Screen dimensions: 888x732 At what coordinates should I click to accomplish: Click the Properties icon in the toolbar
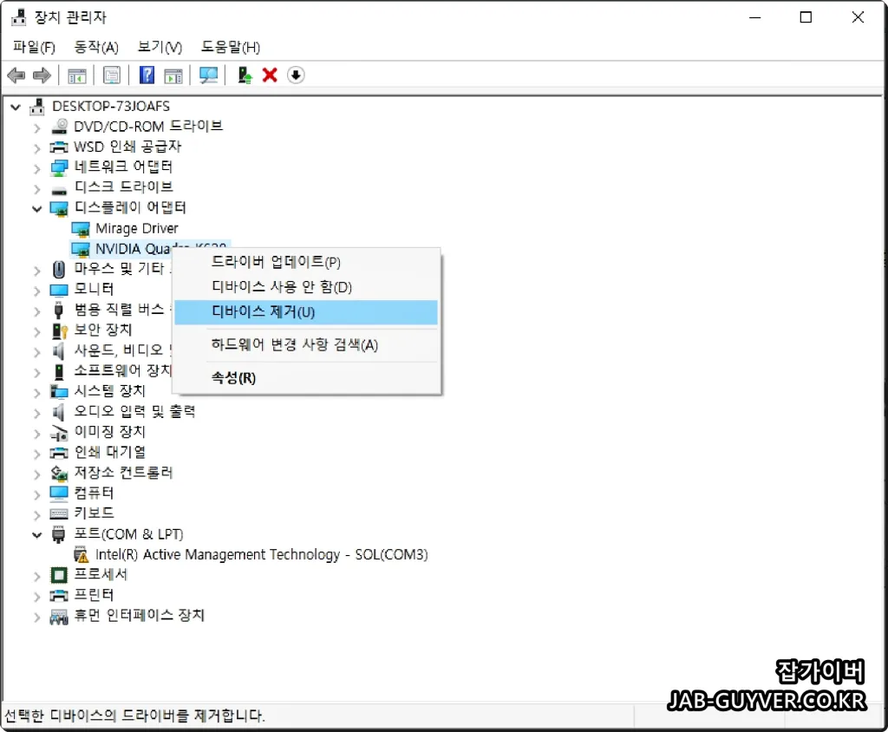click(x=112, y=75)
